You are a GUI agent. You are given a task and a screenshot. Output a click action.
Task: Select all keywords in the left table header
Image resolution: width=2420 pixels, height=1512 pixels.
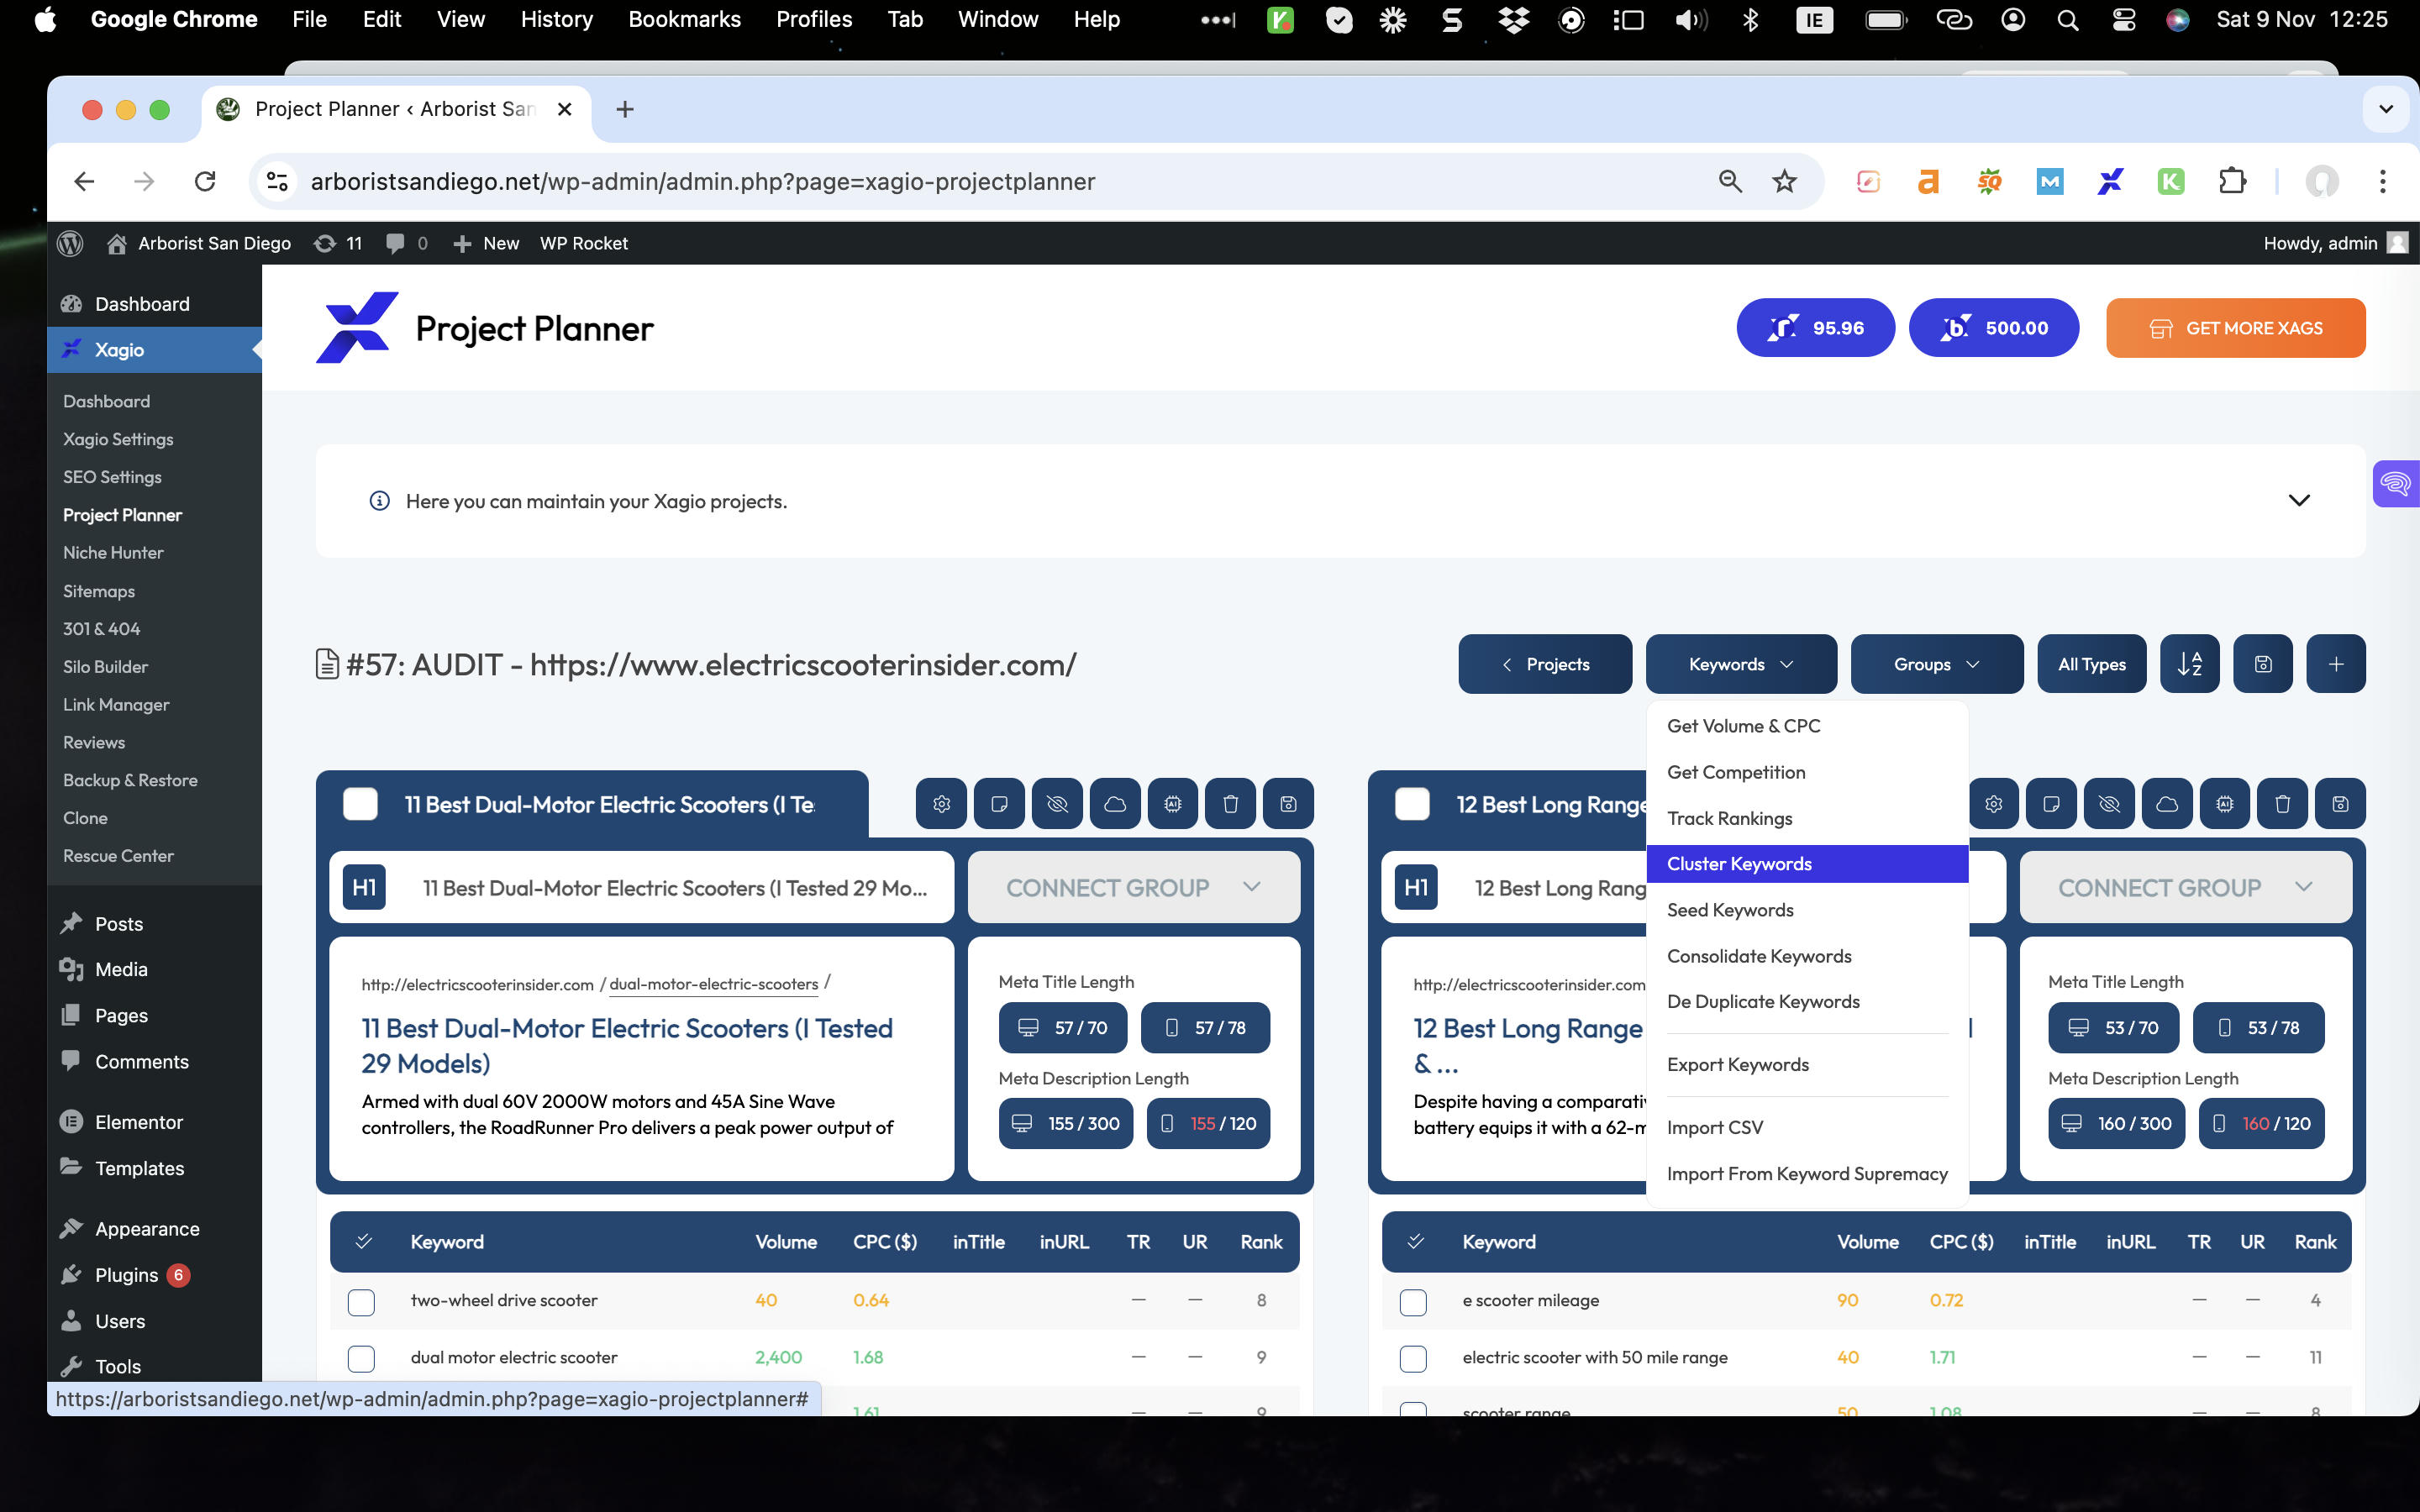364,1242
